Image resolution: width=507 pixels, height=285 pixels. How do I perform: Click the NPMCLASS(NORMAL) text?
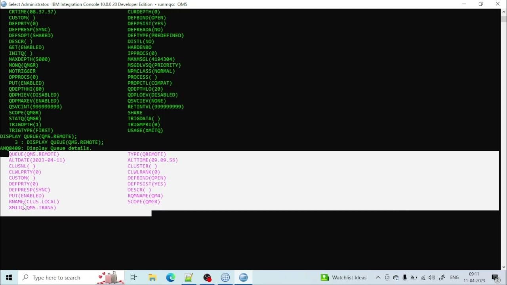tap(151, 71)
